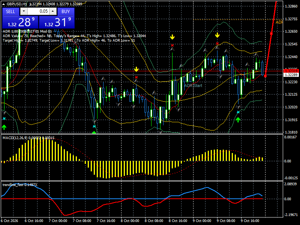Select the yellow down arrow above 8 Oct 16:00 spike
This screenshot has width=300, height=225.
172,37
